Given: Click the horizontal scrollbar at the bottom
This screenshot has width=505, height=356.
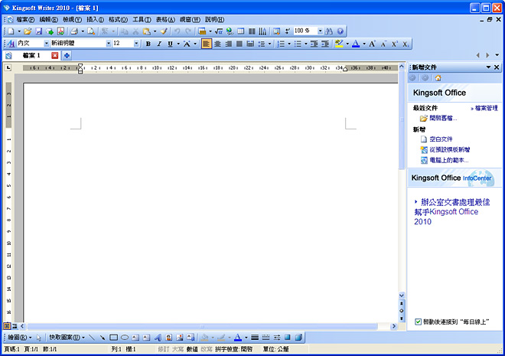Looking at the screenshot, I should (202, 326).
